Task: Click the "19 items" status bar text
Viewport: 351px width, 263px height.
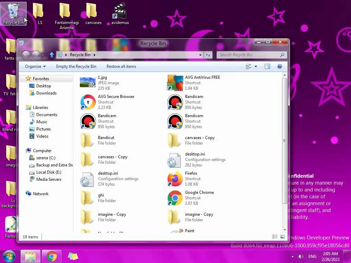Action: pyautogui.click(x=30, y=237)
